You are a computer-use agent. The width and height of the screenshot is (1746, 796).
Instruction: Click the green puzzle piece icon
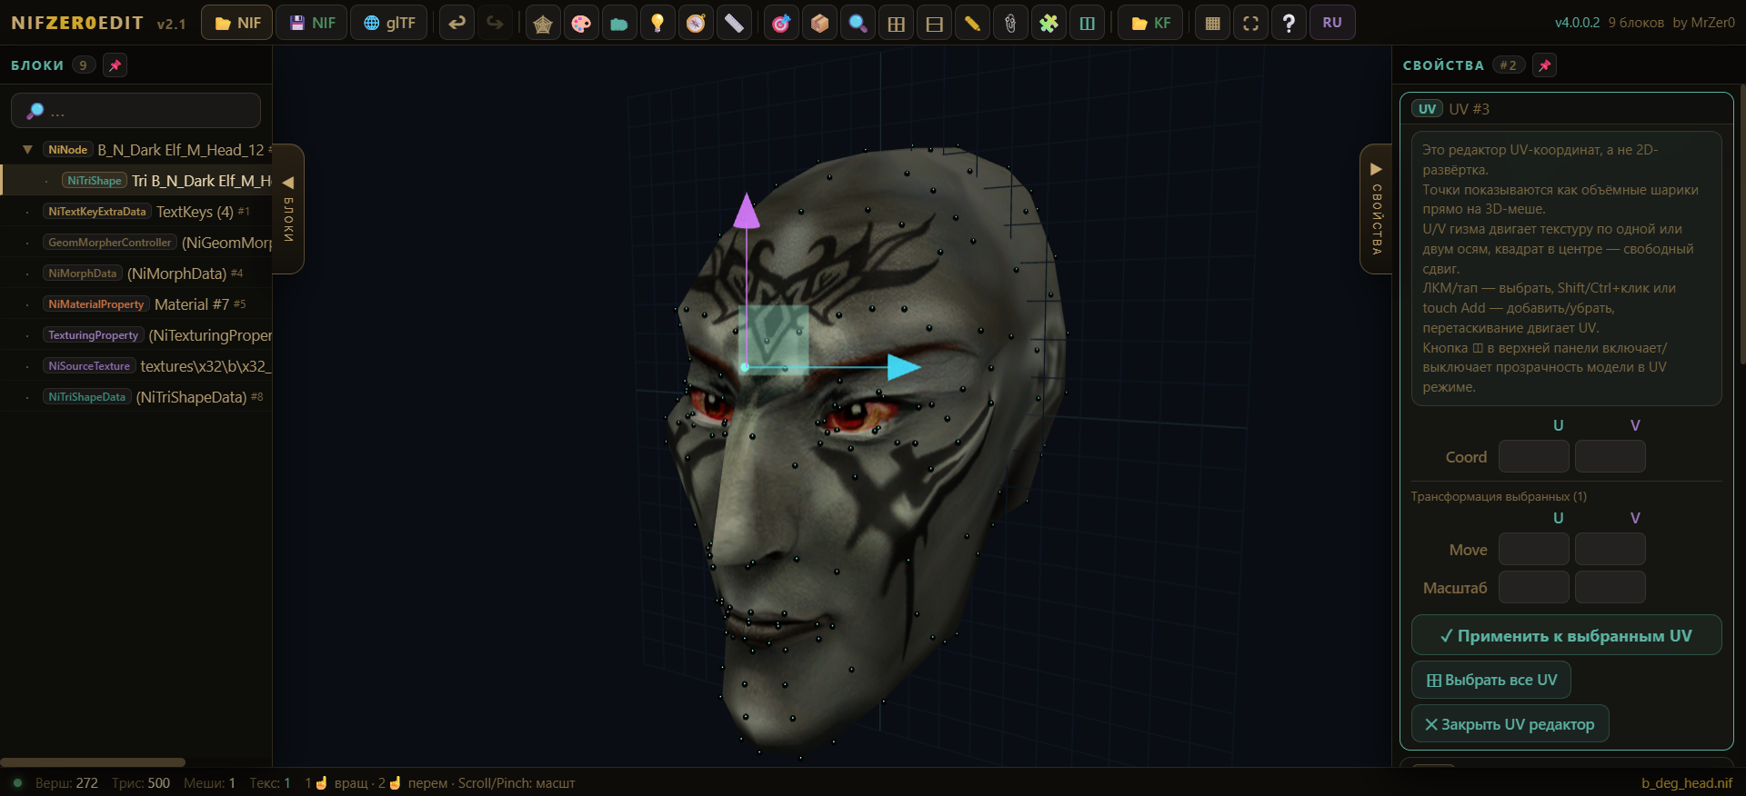tap(1049, 24)
